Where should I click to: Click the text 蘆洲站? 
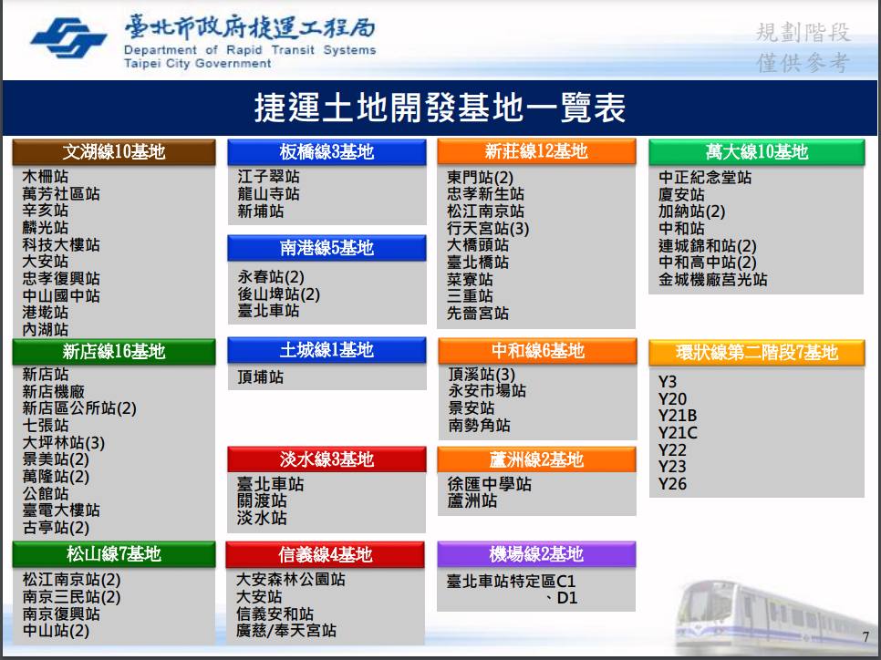(x=472, y=500)
